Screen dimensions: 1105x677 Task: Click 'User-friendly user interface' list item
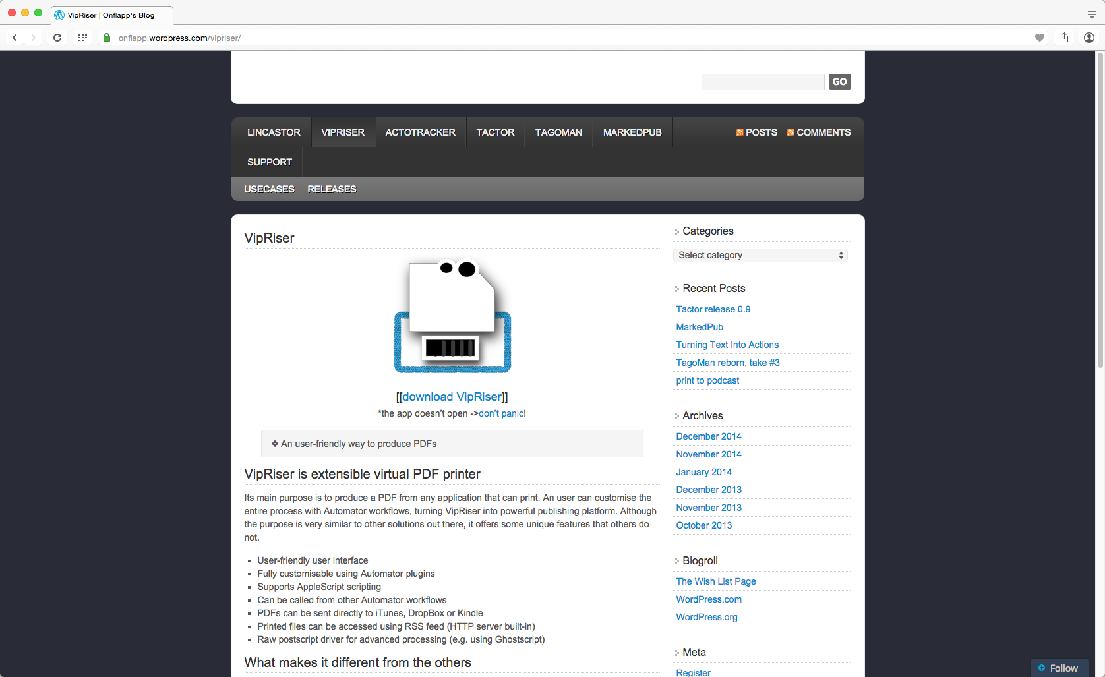(313, 560)
